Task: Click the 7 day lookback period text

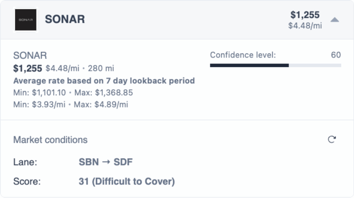Action: (x=104, y=81)
